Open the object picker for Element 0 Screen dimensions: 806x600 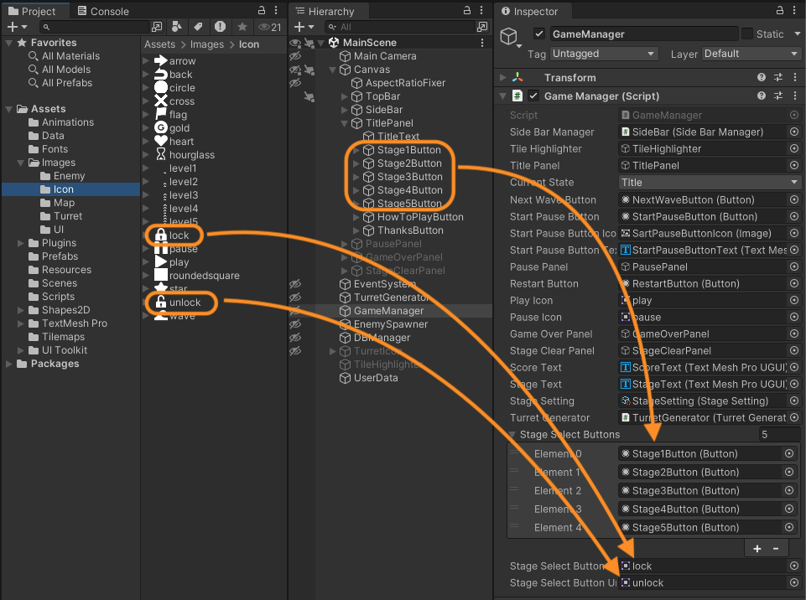point(789,453)
